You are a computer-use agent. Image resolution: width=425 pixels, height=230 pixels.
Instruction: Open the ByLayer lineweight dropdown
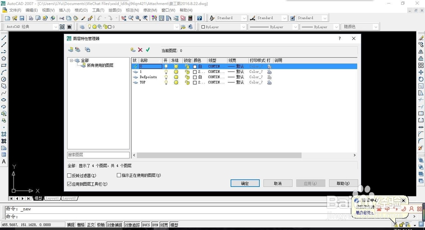pyautogui.click(x=336, y=27)
